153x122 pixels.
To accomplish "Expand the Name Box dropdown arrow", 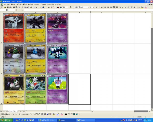I will (16, 10).
